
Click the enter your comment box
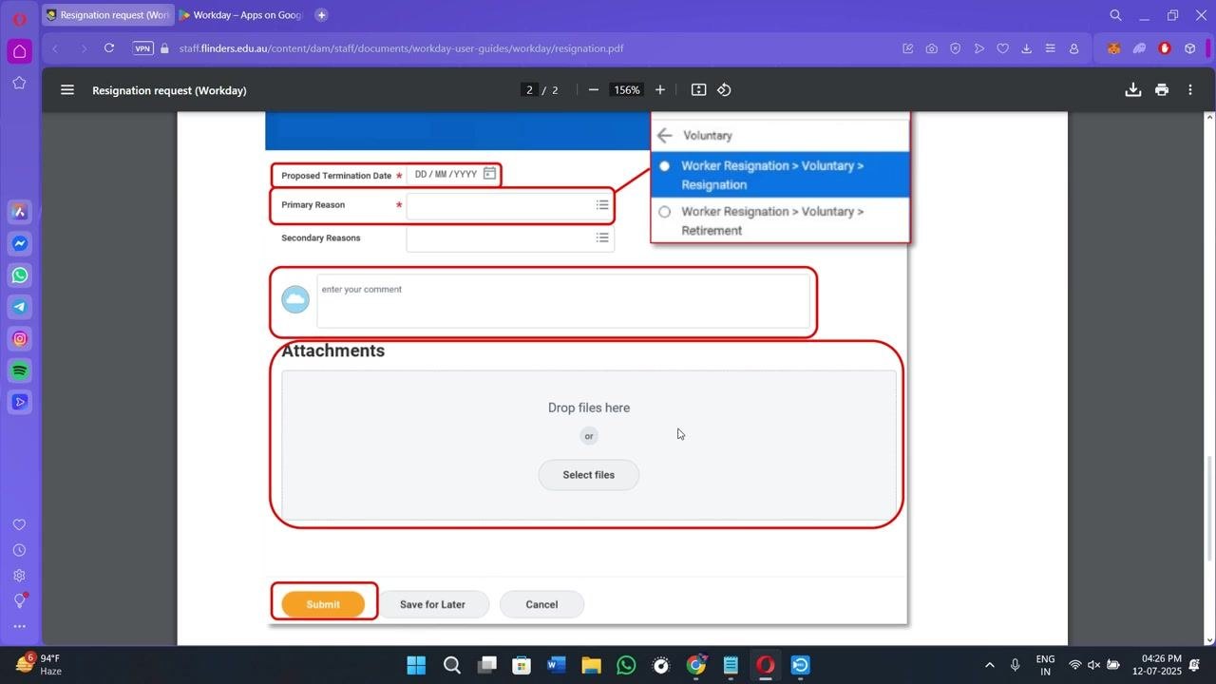(x=563, y=302)
